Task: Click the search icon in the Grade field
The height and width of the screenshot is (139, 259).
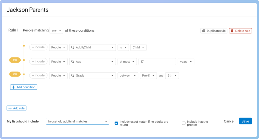Action: [x=73, y=75]
